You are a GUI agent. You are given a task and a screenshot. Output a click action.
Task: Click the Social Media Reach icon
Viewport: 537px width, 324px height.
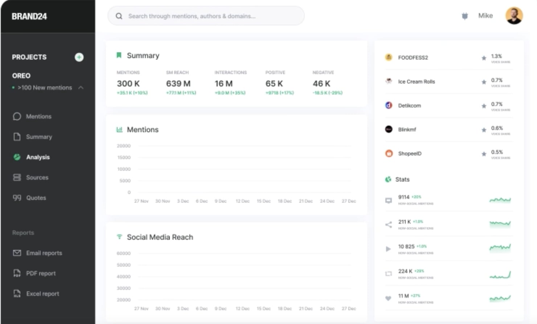(119, 237)
